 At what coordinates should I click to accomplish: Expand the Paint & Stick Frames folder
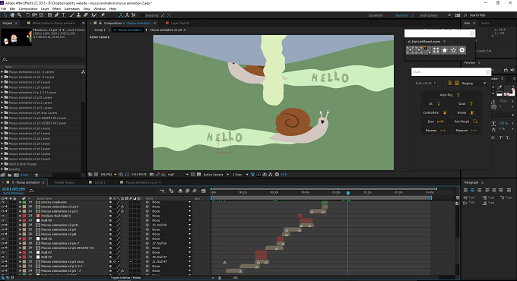tap(2, 164)
